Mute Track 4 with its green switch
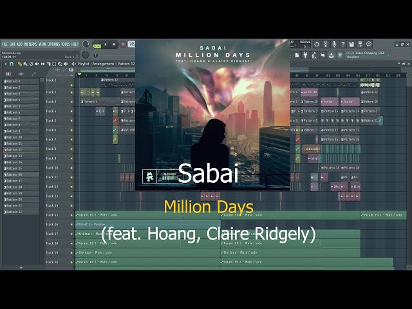This screenshot has width=412, height=309. point(71,111)
